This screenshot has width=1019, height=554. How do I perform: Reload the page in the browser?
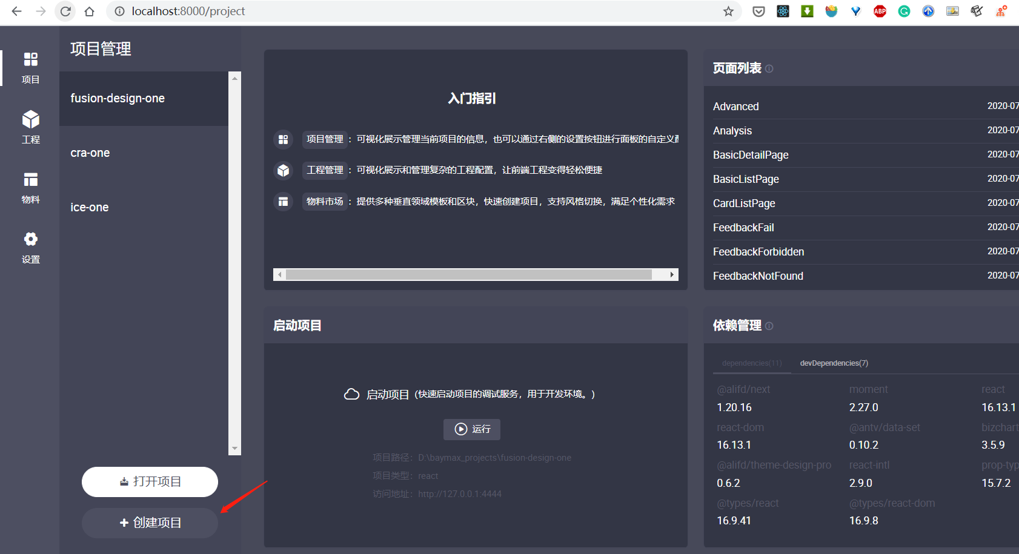click(x=65, y=12)
